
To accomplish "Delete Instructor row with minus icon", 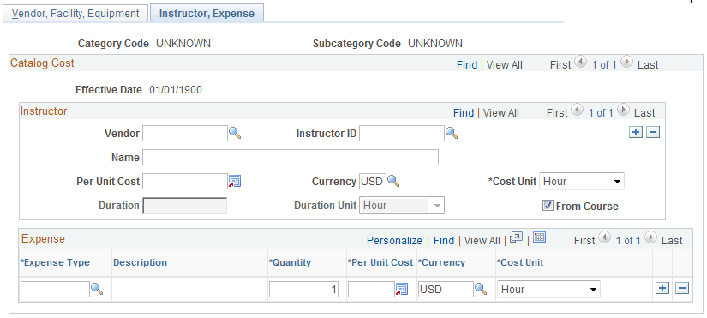I will tap(653, 132).
